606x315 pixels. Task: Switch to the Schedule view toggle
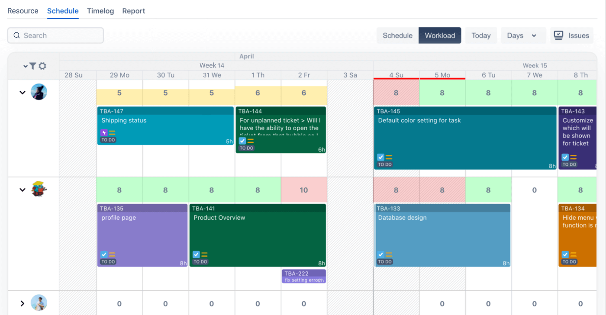[x=397, y=35]
